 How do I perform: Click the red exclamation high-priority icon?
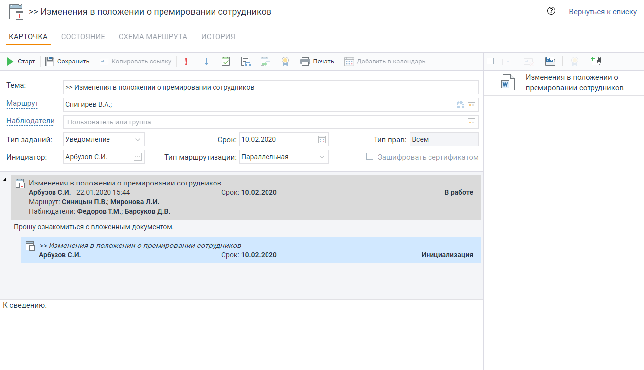187,62
